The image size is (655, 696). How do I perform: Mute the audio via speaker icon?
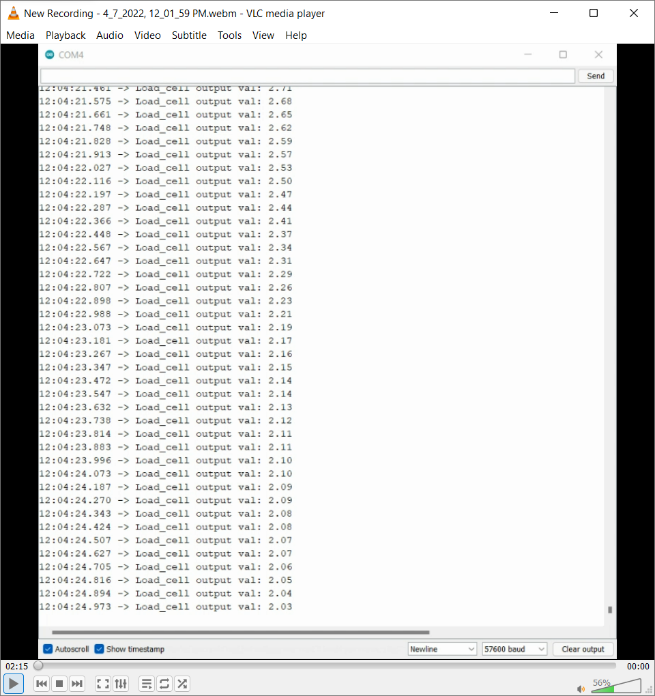581,687
